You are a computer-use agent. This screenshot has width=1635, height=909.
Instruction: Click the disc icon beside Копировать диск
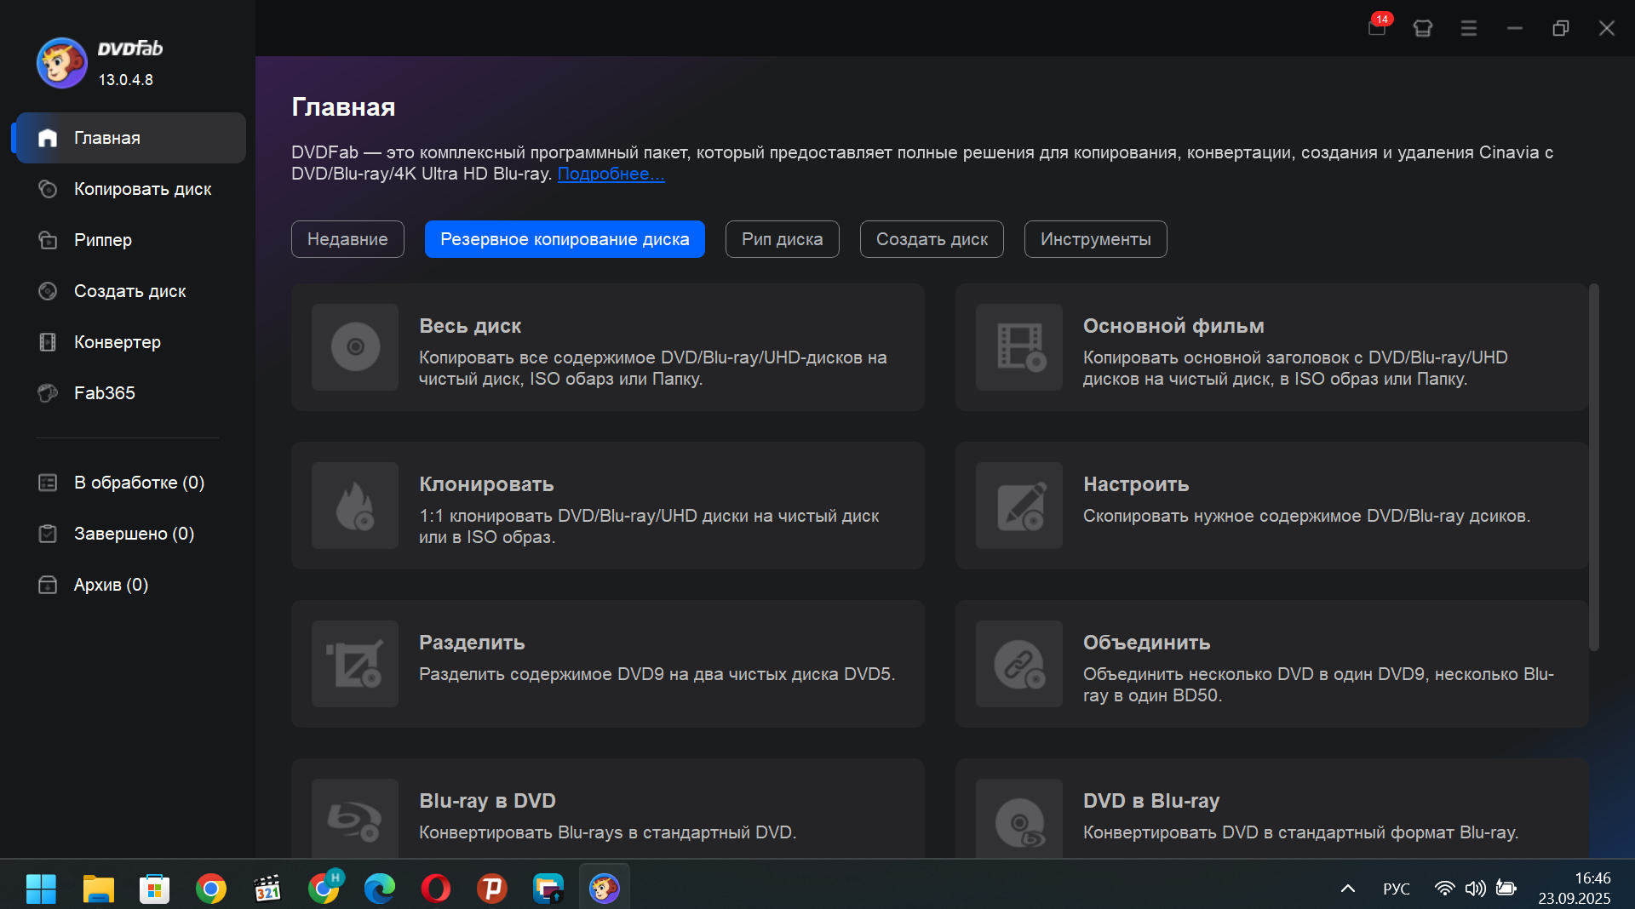click(x=48, y=189)
